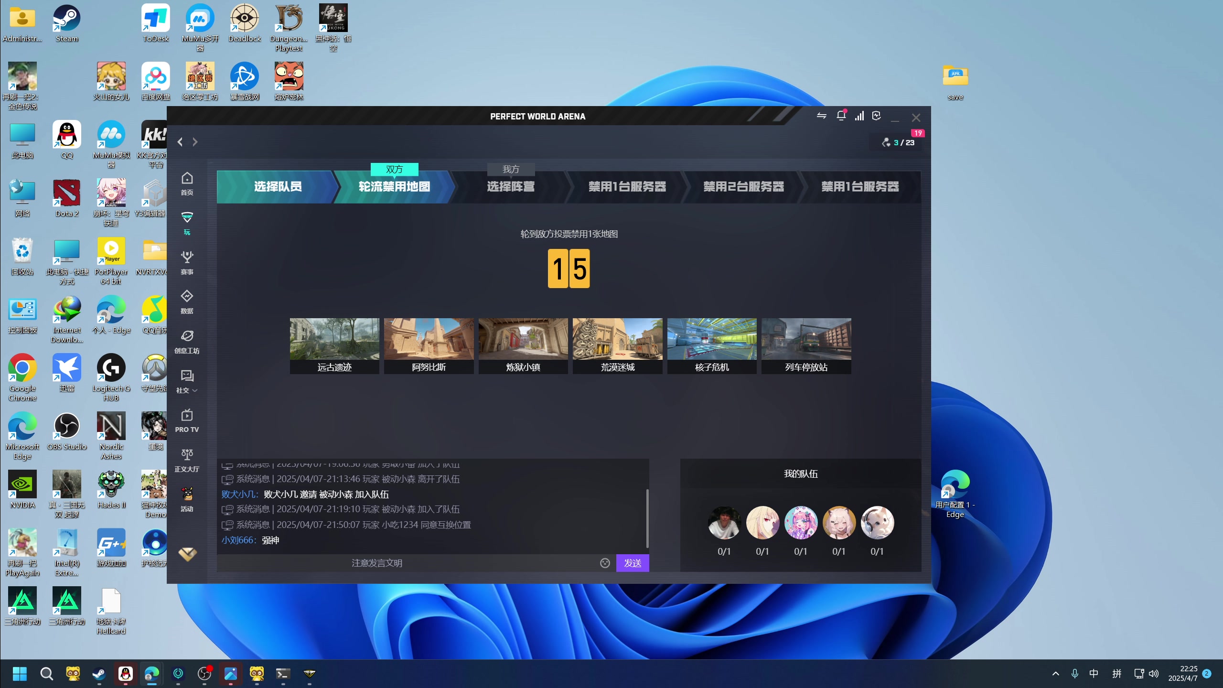Open the ToDesk desktop shortcut

pos(156,23)
